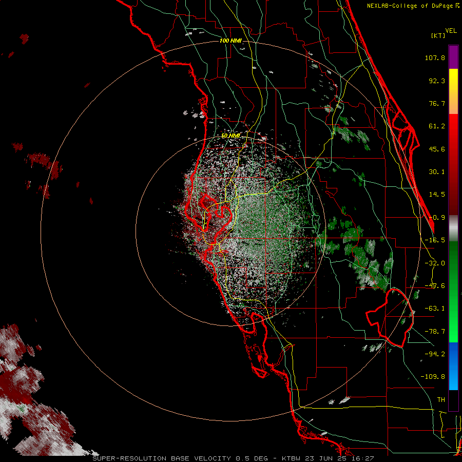Click the 50 NMI range ring label

tap(230, 136)
